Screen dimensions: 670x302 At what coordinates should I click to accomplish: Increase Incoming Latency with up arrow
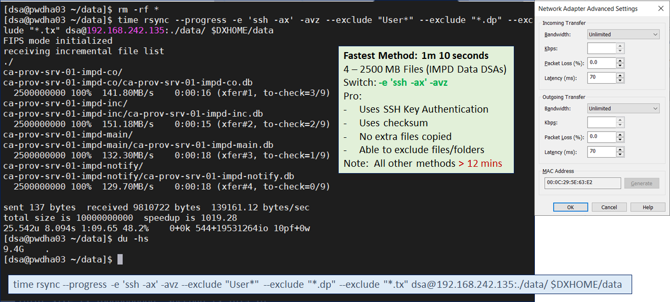pyautogui.click(x=620, y=75)
